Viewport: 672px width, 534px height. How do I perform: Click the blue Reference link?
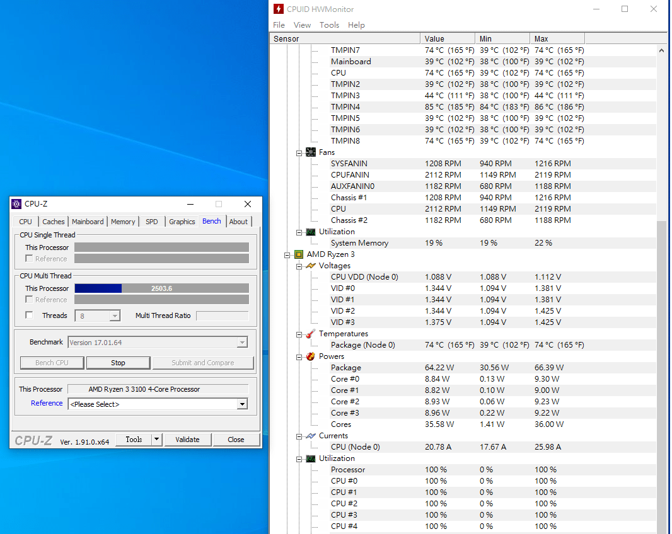click(47, 403)
